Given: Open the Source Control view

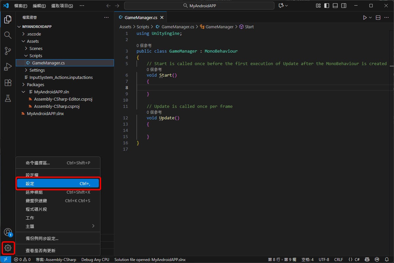Looking at the screenshot, I should point(8,51).
